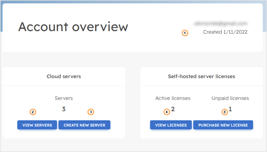Image resolution: width=267 pixels, height=152 pixels.
Task: Click the active licenses count 2
Action: click(x=173, y=109)
